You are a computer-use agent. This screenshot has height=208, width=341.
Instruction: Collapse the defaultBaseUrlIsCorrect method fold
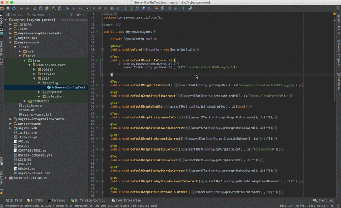pyautogui.click(x=102, y=60)
